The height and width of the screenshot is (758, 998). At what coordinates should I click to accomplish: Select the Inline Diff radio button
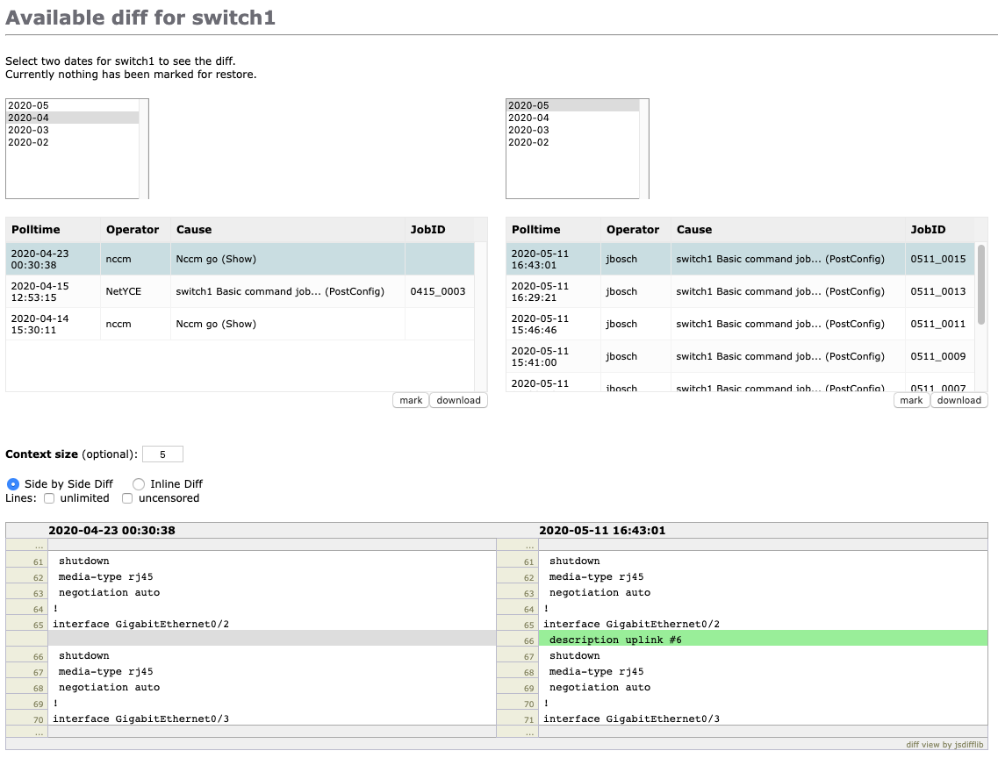pyautogui.click(x=139, y=483)
